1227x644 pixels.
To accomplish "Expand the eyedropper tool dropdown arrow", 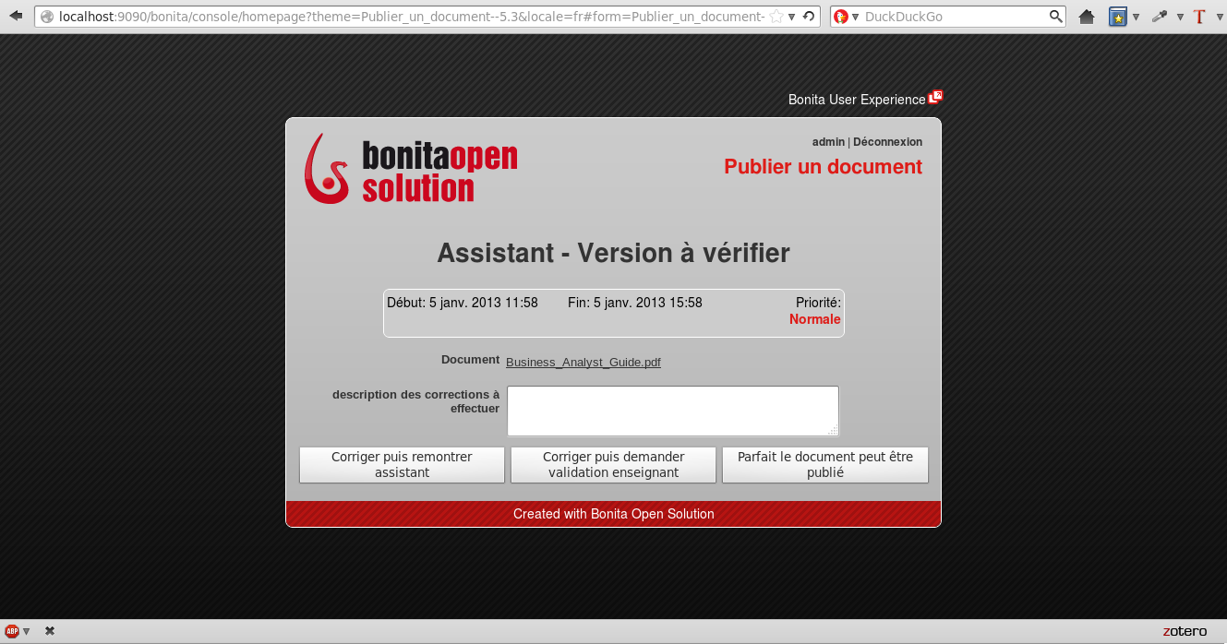I will click(1179, 17).
